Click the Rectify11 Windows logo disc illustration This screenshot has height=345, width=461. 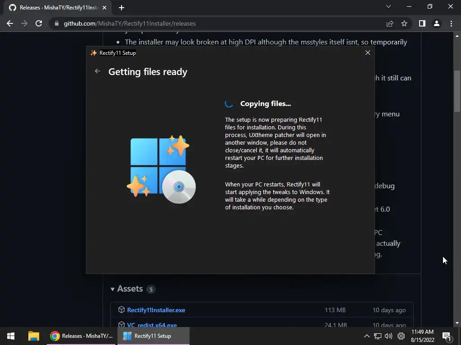click(161, 169)
